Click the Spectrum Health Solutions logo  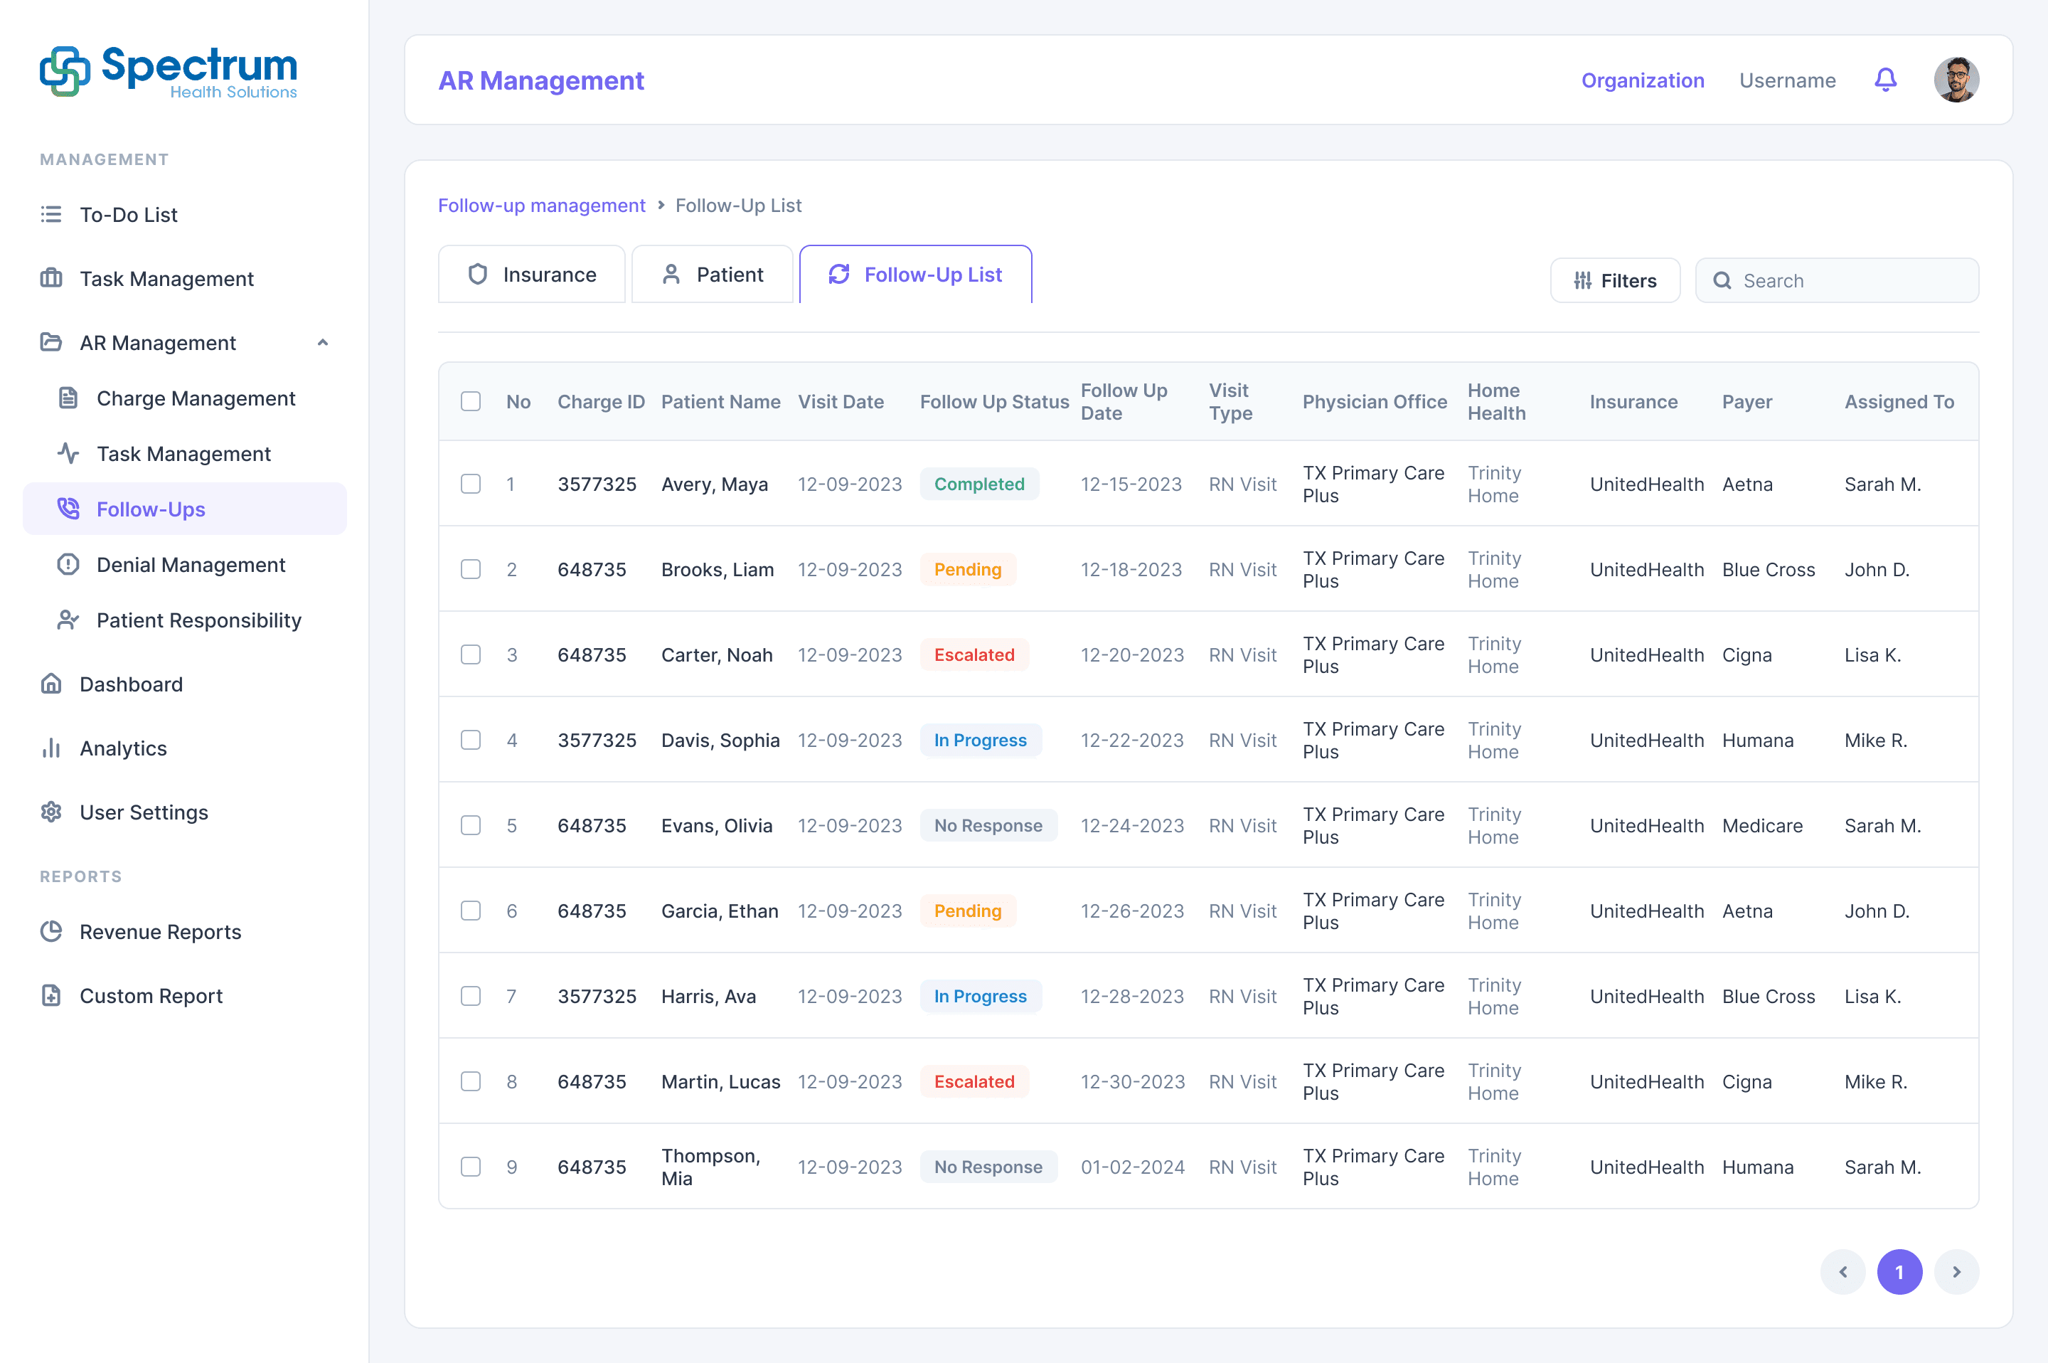(x=169, y=71)
